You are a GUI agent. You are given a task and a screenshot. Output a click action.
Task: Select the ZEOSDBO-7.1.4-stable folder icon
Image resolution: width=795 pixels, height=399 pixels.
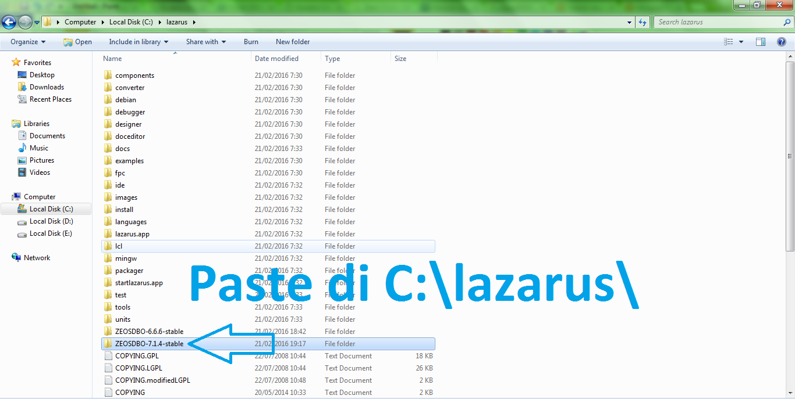point(108,343)
